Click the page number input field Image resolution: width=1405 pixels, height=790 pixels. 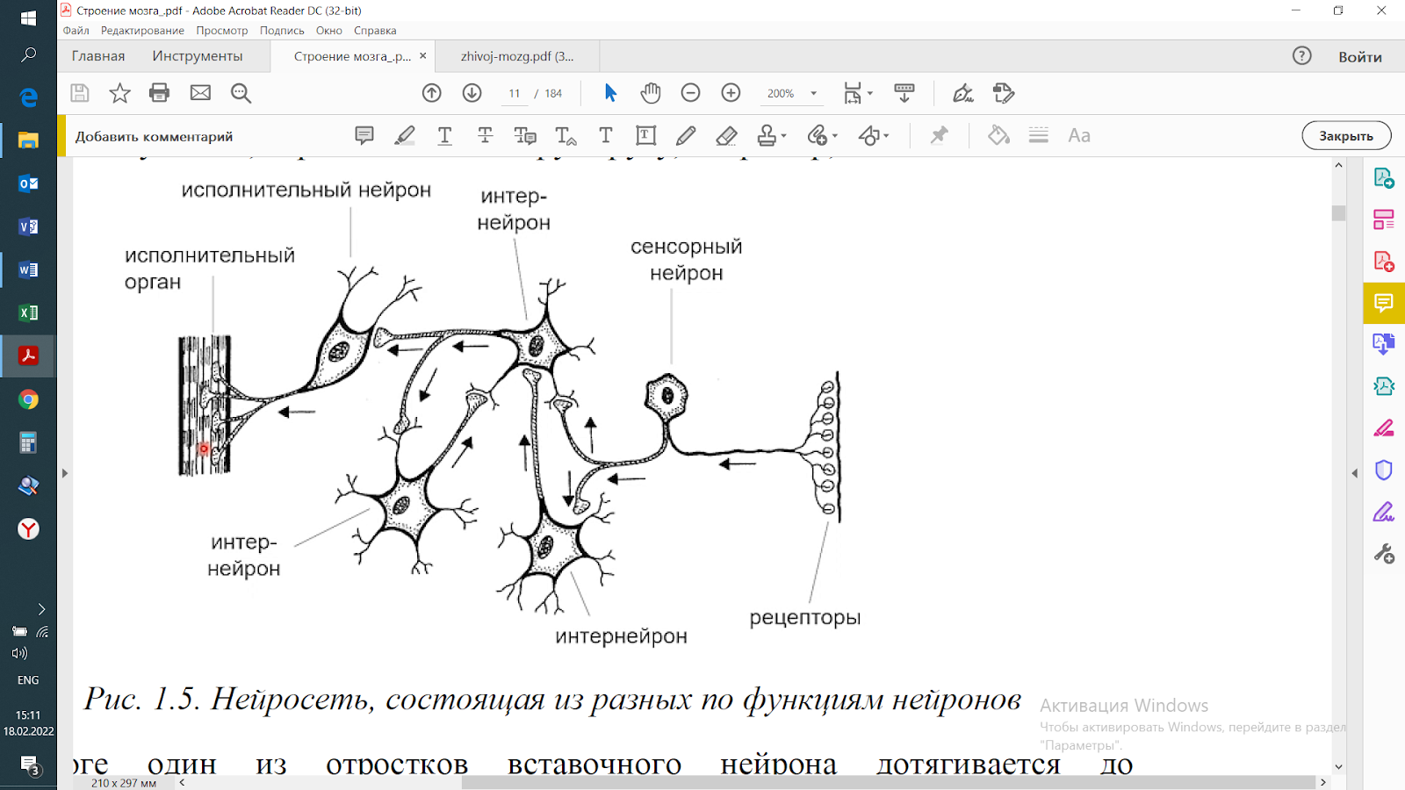(515, 94)
